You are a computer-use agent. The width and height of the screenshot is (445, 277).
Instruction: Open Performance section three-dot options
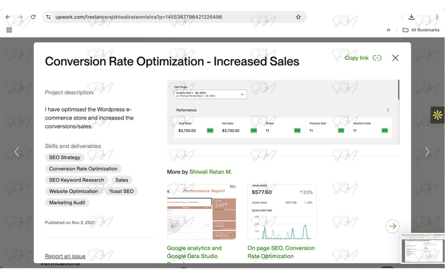388,110
